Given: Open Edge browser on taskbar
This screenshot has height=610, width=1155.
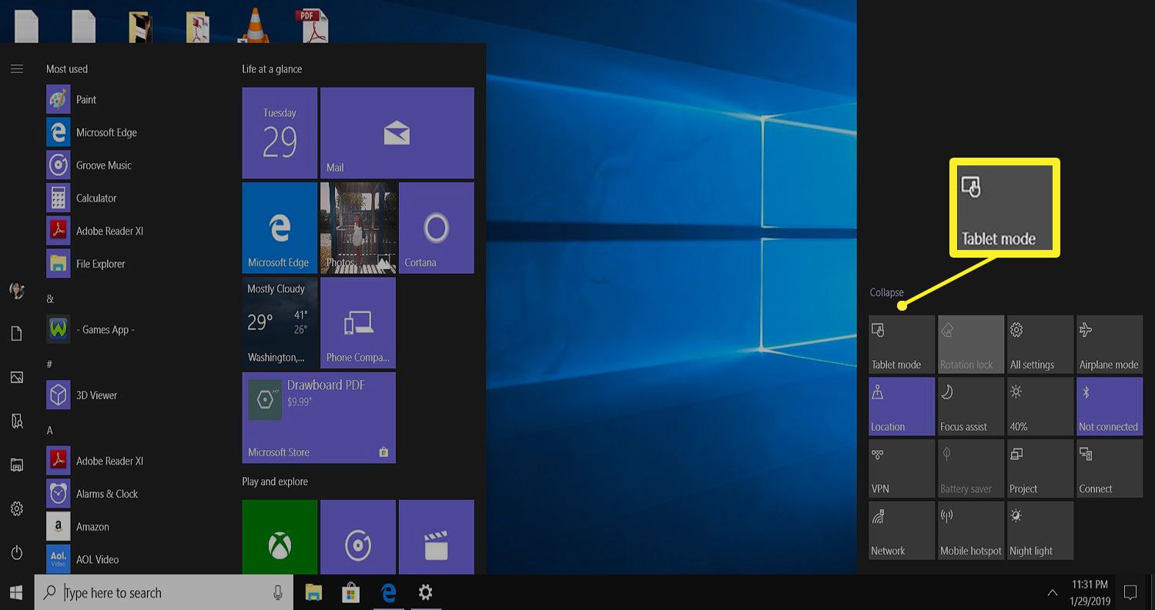Looking at the screenshot, I should click(389, 592).
